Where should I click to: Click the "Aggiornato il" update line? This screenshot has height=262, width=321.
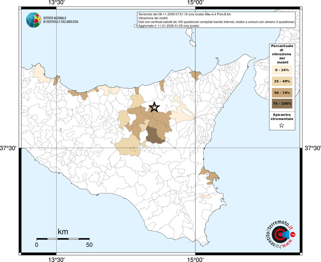click(169, 26)
